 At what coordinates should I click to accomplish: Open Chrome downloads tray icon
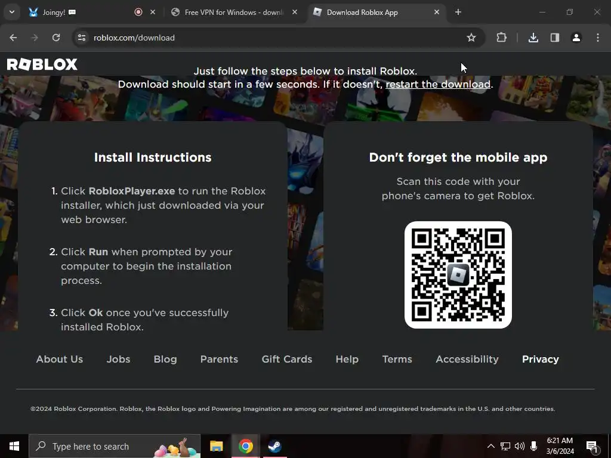(533, 38)
